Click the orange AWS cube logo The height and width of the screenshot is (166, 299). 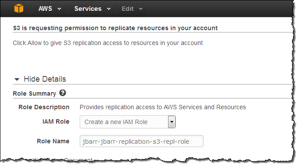click(x=19, y=9)
